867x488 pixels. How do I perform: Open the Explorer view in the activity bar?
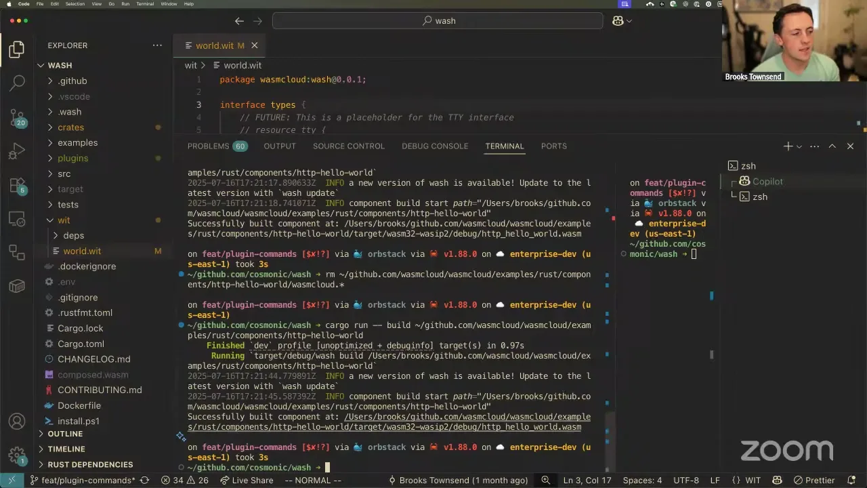pyautogui.click(x=17, y=49)
